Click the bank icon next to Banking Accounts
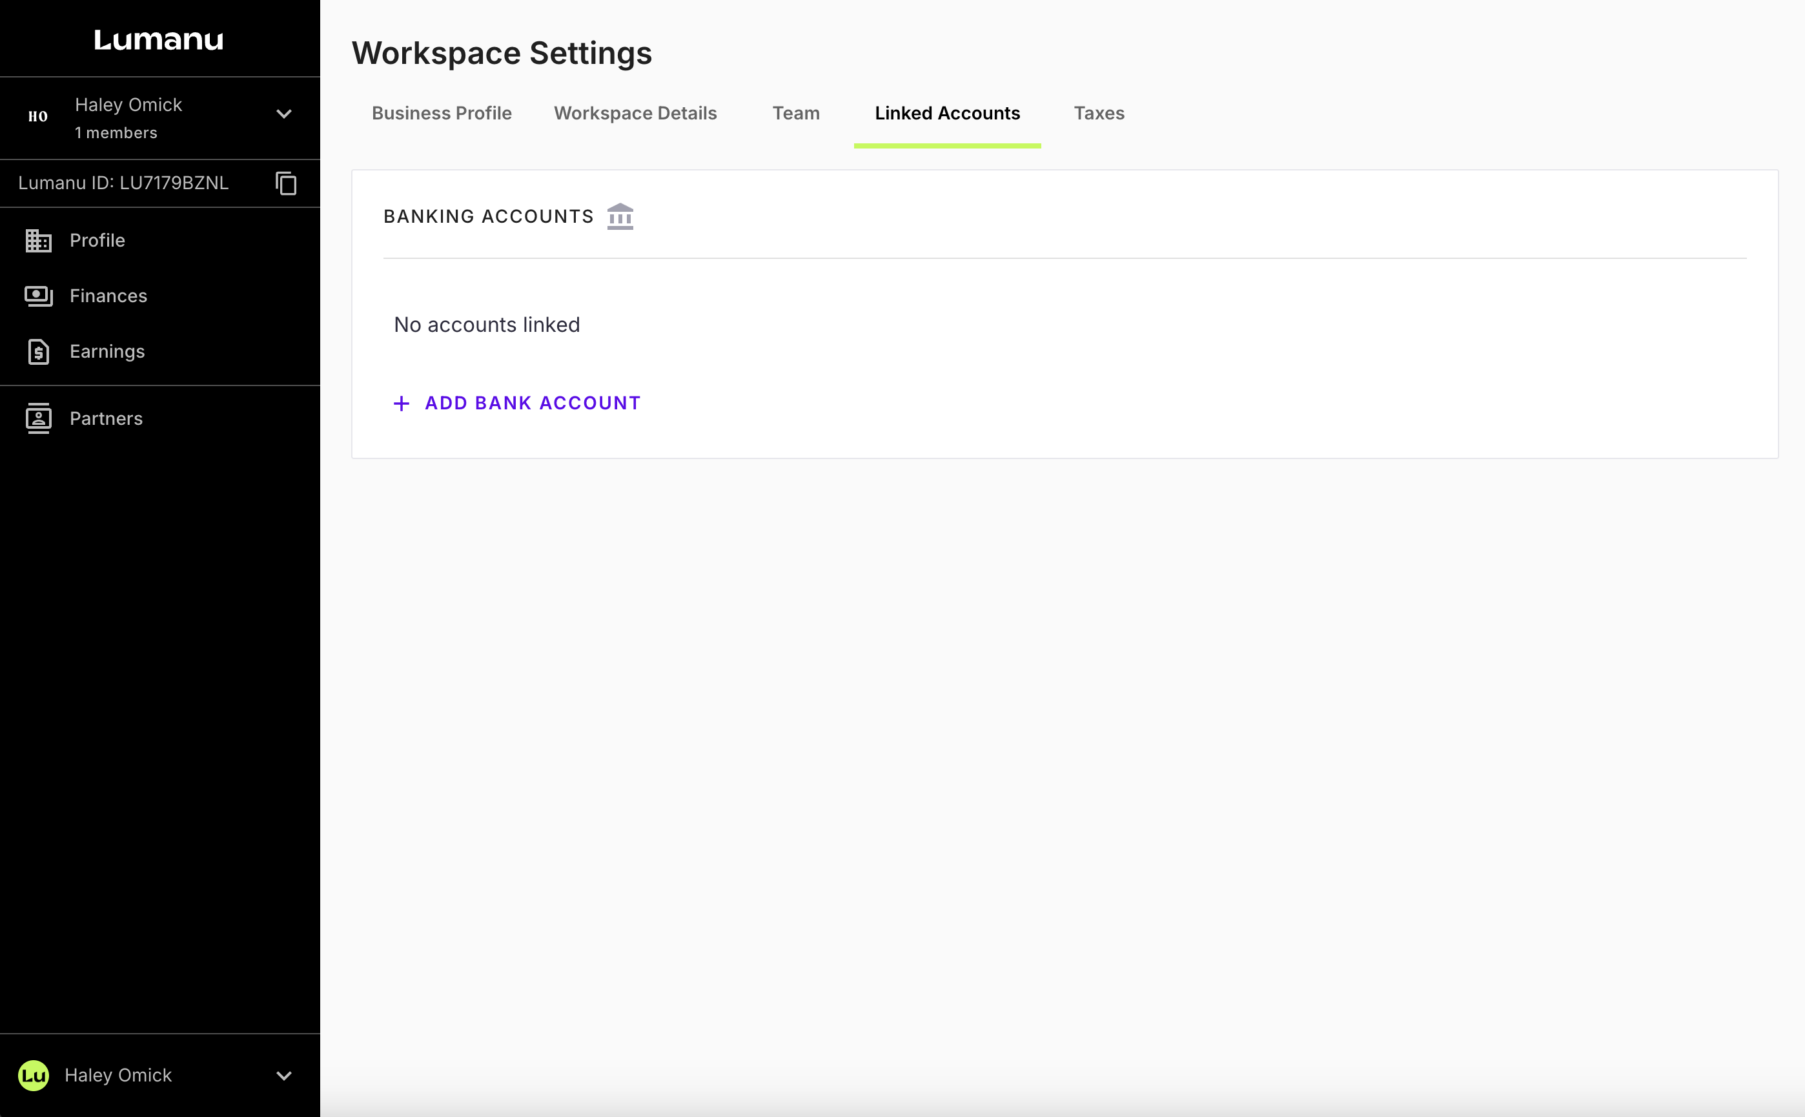The image size is (1805, 1117). point(620,216)
